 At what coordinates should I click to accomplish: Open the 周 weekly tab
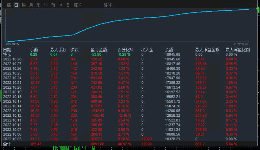pyautogui.click(x=24, y=5)
